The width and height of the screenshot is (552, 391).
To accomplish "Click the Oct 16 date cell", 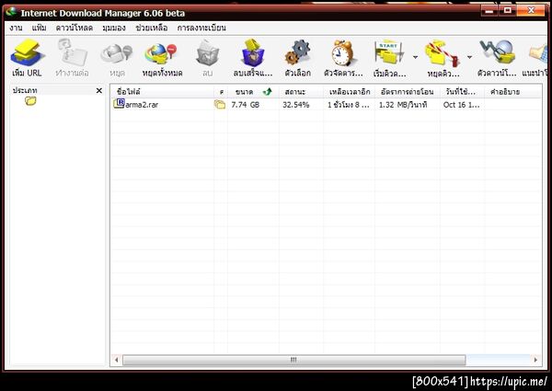I will tap(461, 105).
